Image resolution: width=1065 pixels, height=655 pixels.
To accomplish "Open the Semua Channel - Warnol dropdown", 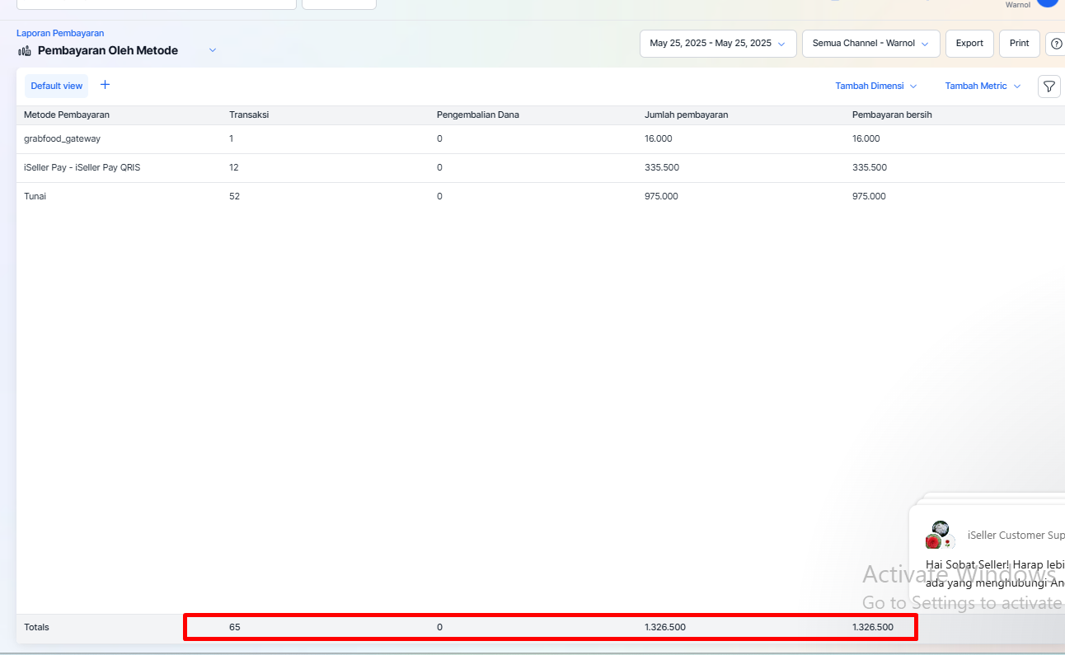I will coord(870,44).
